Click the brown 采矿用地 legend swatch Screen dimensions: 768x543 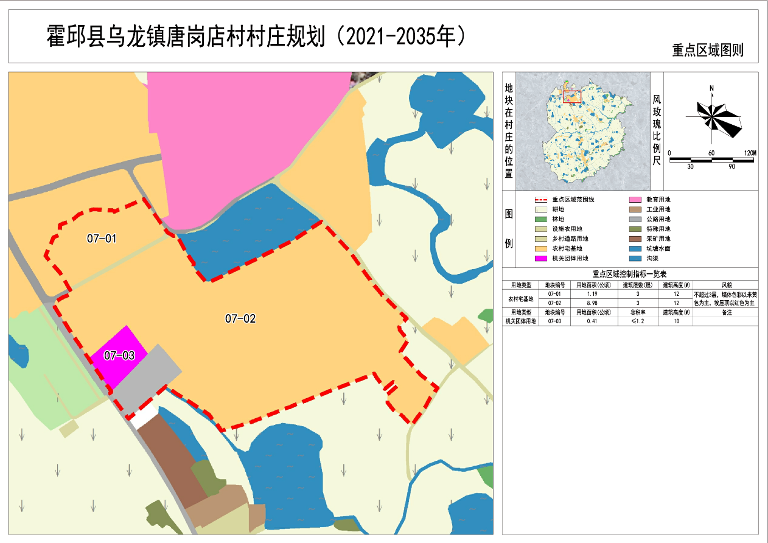click(x=637, y=239)
